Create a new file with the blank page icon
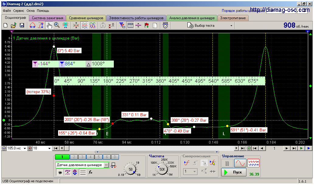314x185 pixels. click(5, 25)
